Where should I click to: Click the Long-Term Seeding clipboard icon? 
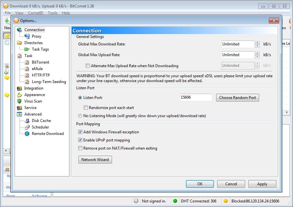pos(27,82)
